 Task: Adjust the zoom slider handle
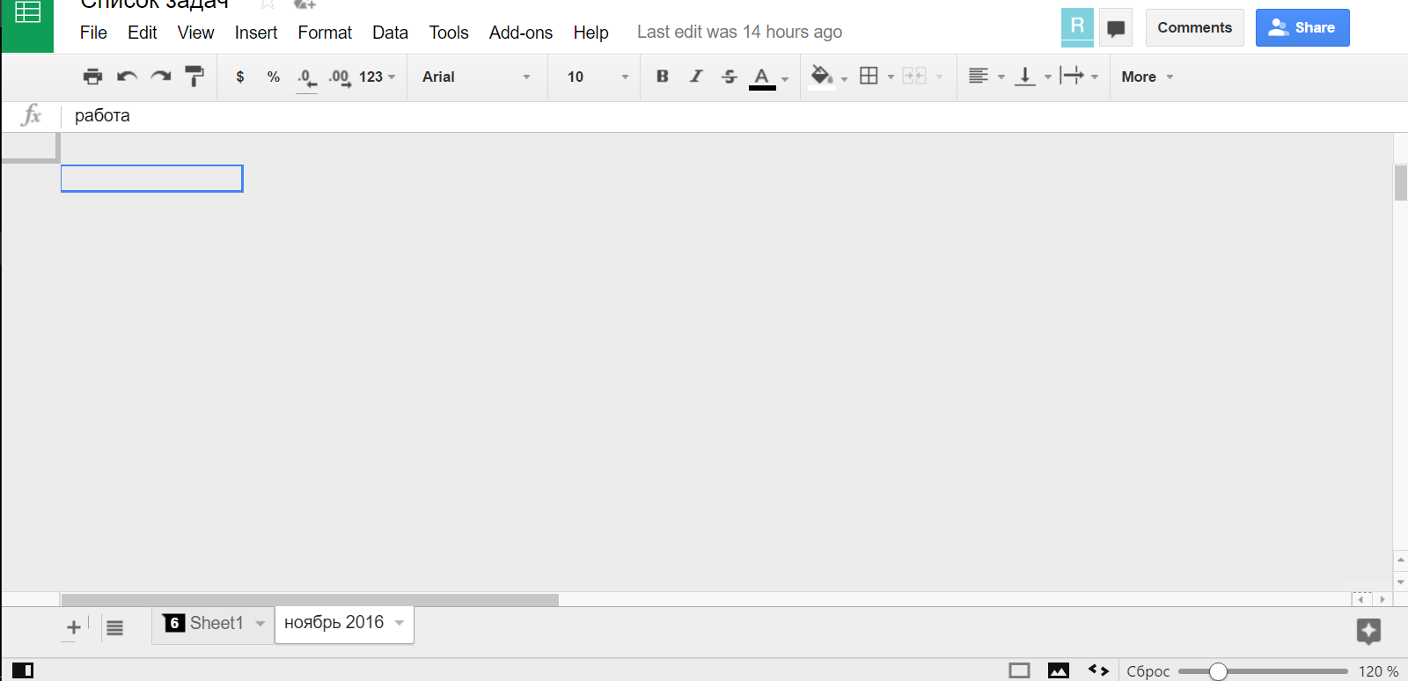1218,671
